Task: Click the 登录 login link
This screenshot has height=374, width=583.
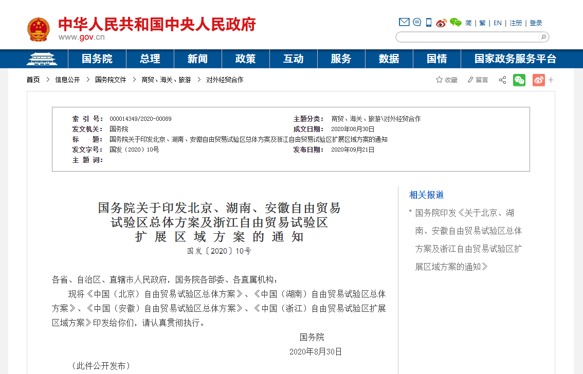Action: tap(536, 23)
